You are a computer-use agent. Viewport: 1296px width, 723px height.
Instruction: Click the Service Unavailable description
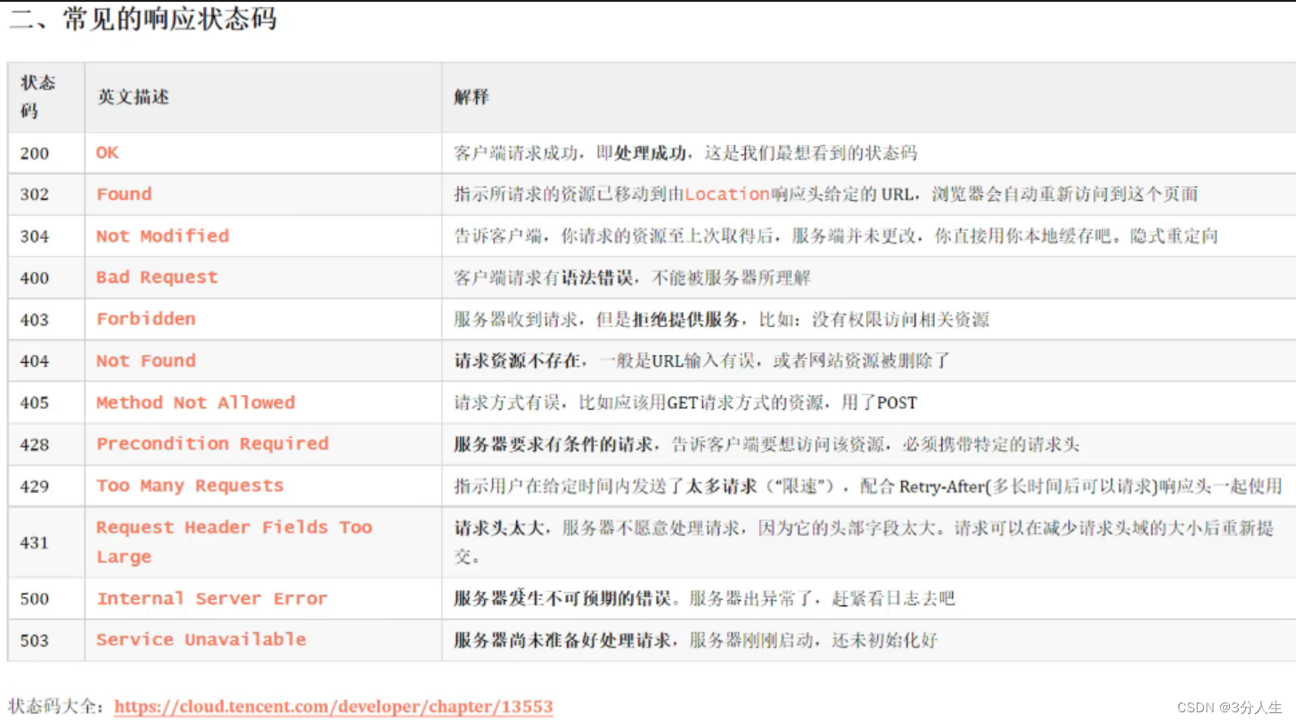click(201, 640)
